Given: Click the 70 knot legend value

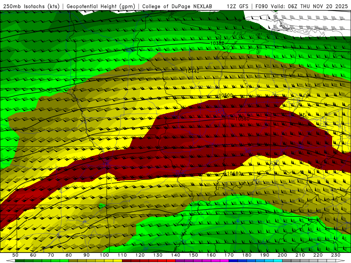Looking at the screenshot, I should pyautogui.click(x=51, y=255).
